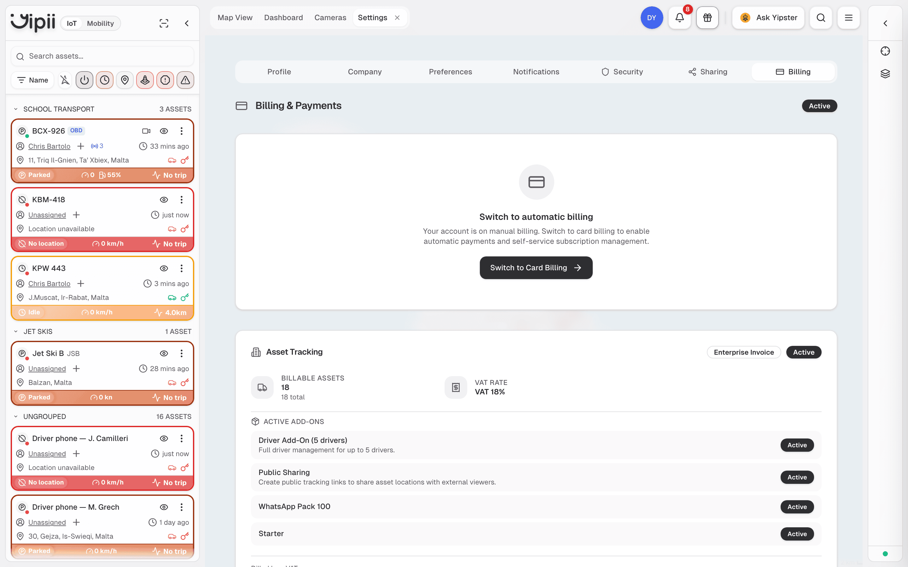Image resolution: width=908 pixels, height=567 pixels.
Task: Open the Name sort dropdown
Action: pyautogui.click(x=33, y=80)
